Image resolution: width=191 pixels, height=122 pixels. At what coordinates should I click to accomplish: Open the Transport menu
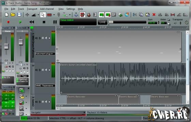coord(32,9)
